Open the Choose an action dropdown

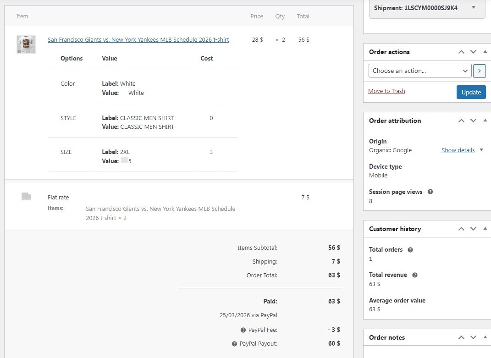click(420, 71)
